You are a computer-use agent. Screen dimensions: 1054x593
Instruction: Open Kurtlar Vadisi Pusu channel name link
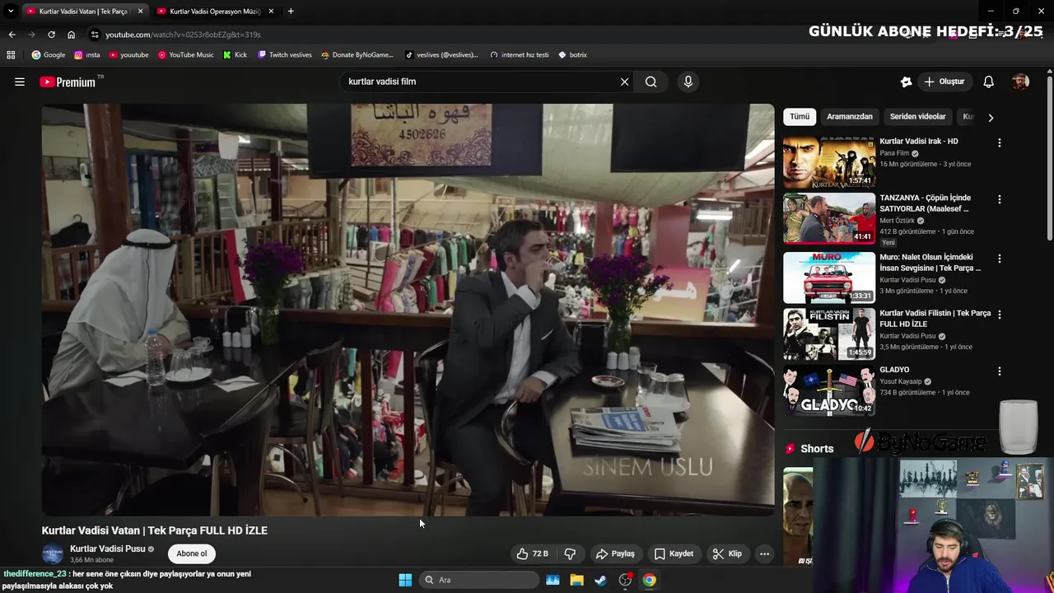[107, 549]
